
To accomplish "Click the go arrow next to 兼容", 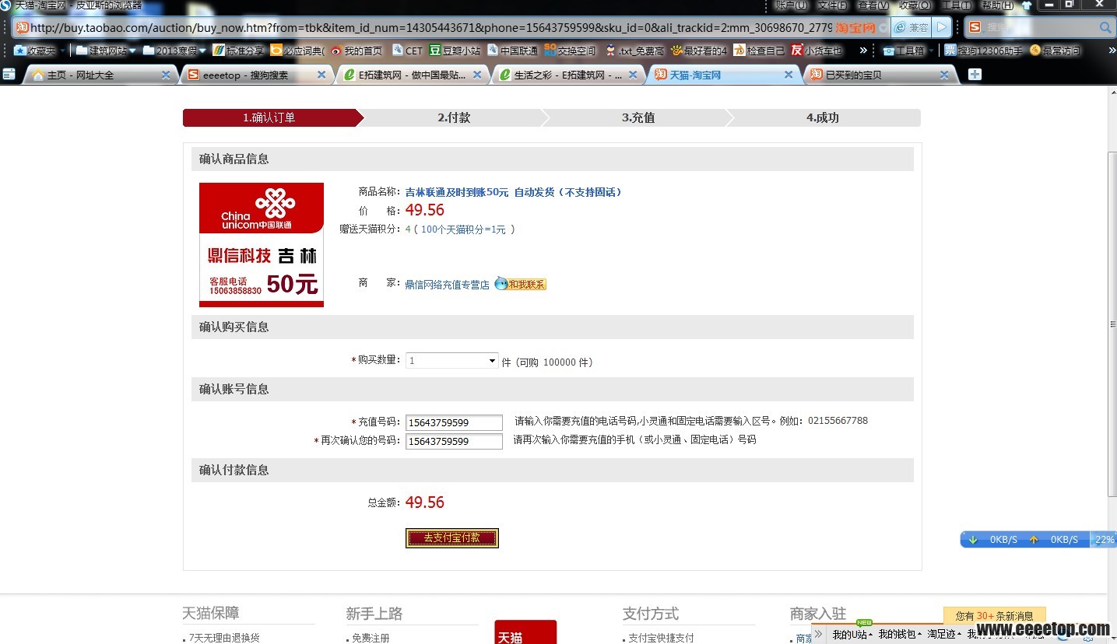I will point(942,27).
